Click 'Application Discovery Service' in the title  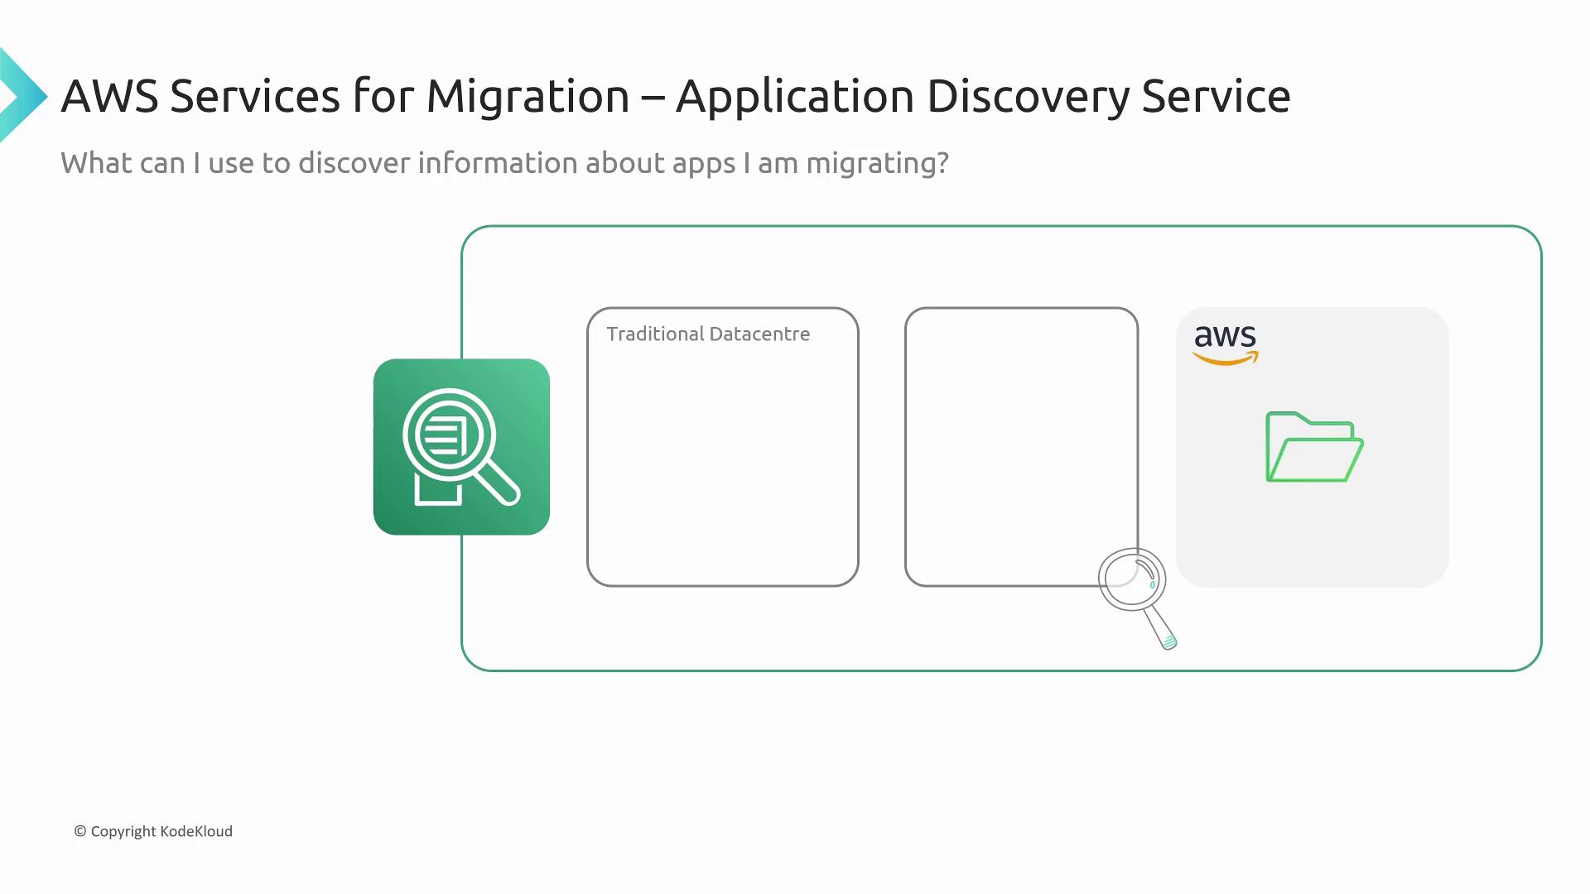[x=983, y=96]
